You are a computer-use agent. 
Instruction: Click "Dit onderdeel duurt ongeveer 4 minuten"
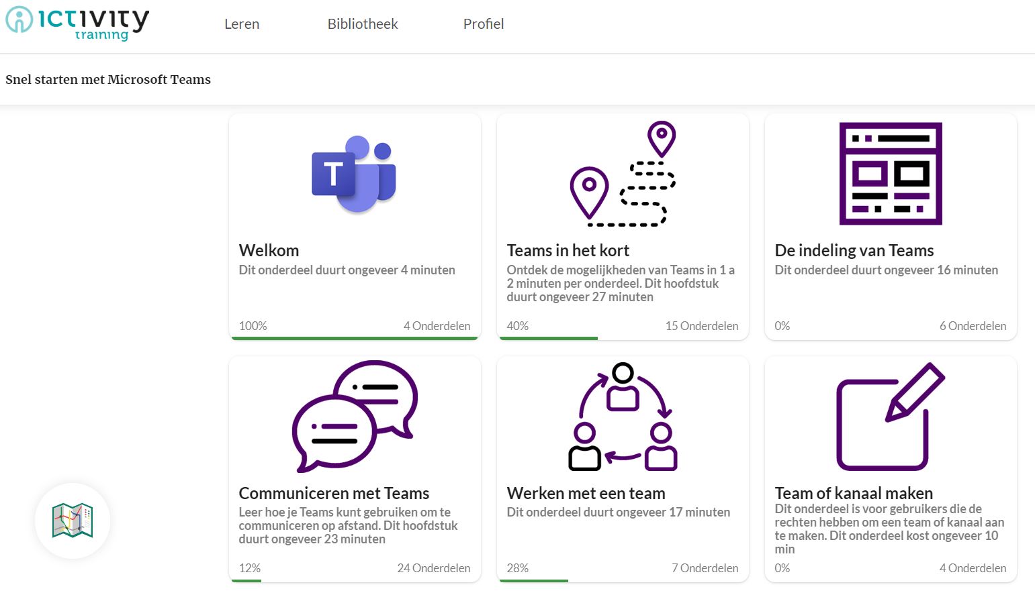pos(347,270)
